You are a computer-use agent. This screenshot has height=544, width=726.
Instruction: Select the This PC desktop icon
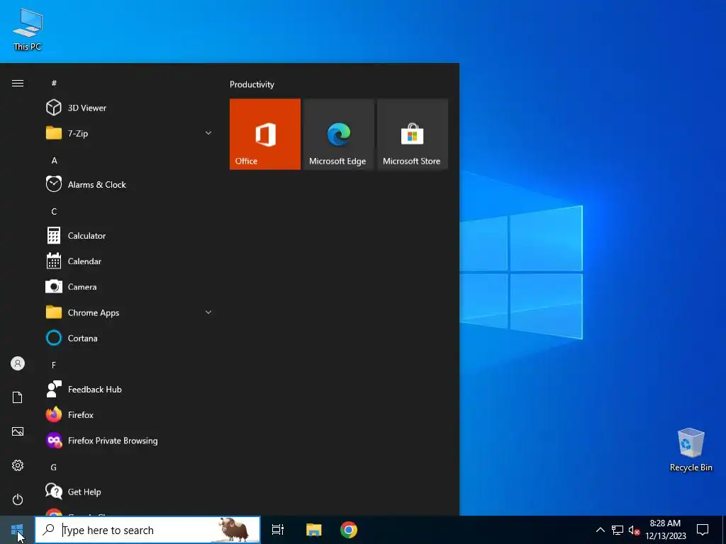pyautogui.click(x=28, y=30)
